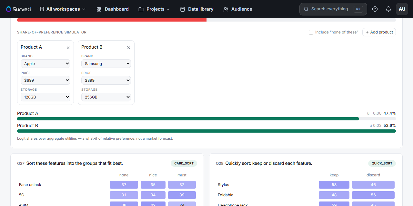413x206 pixels.
Task: Open the All workspaces switcher
Action: [63, 9]
